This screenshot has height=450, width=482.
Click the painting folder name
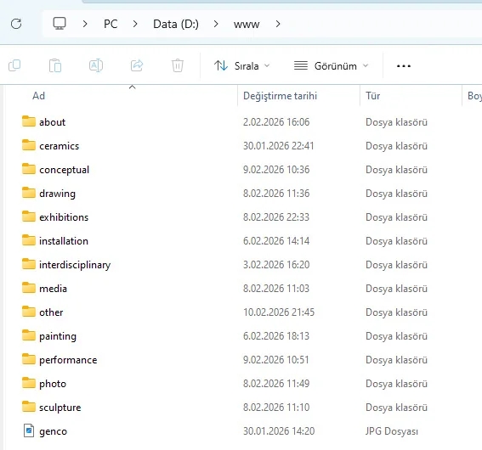tap(58, 336)
